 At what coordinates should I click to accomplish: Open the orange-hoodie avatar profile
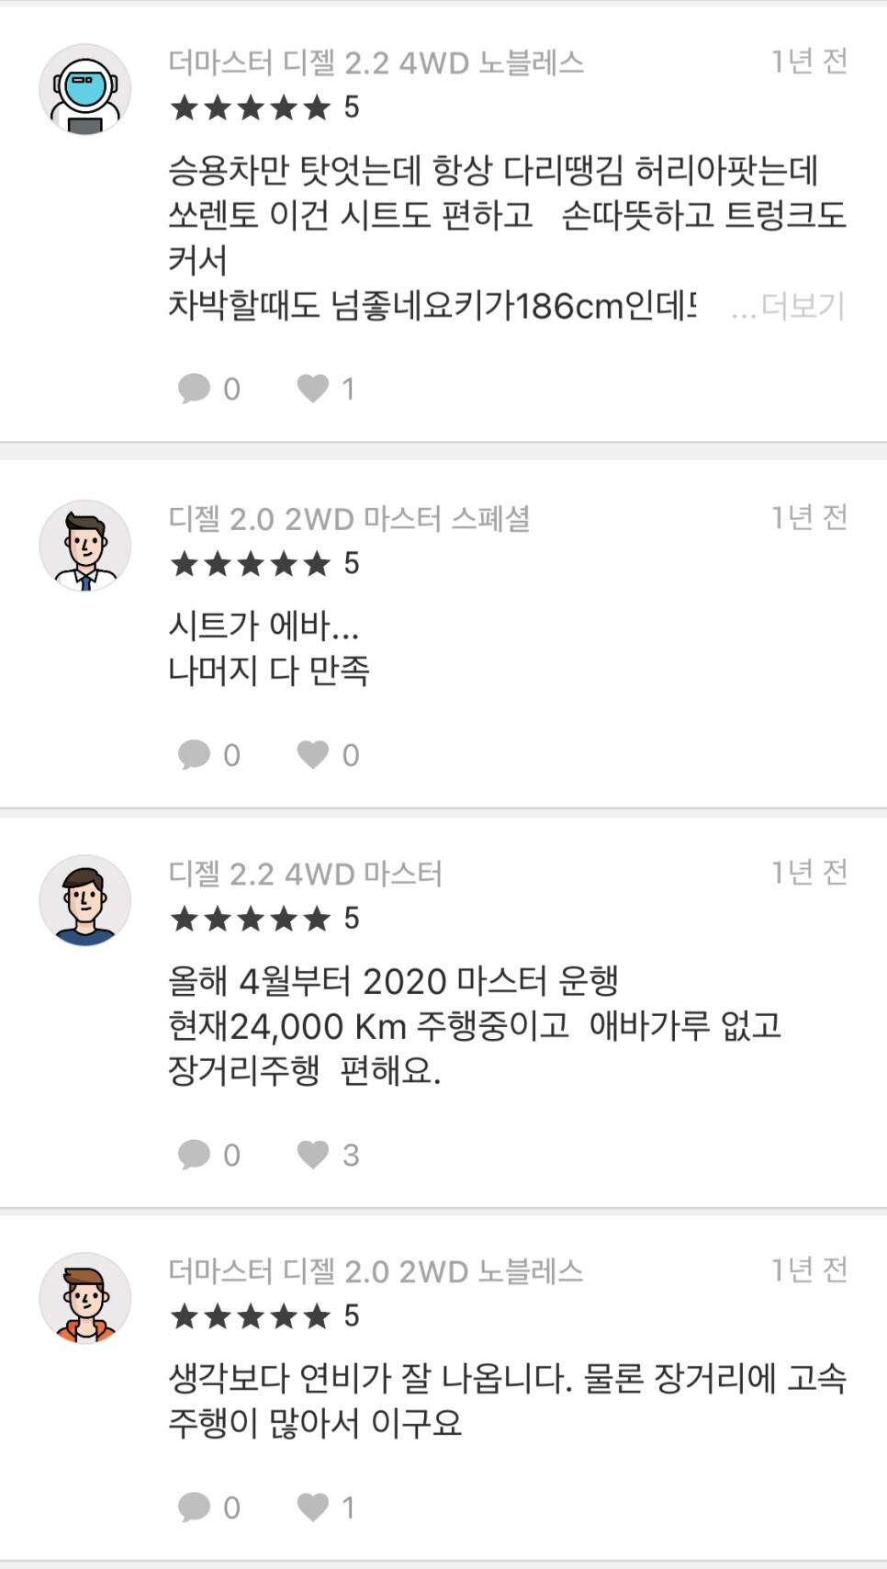tap(85, 1298)
